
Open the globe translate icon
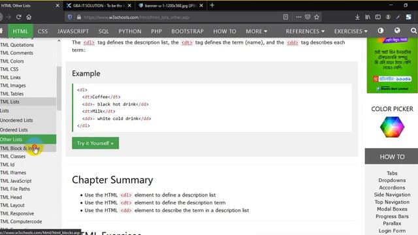pyautogui.click(x=397, y=31)
